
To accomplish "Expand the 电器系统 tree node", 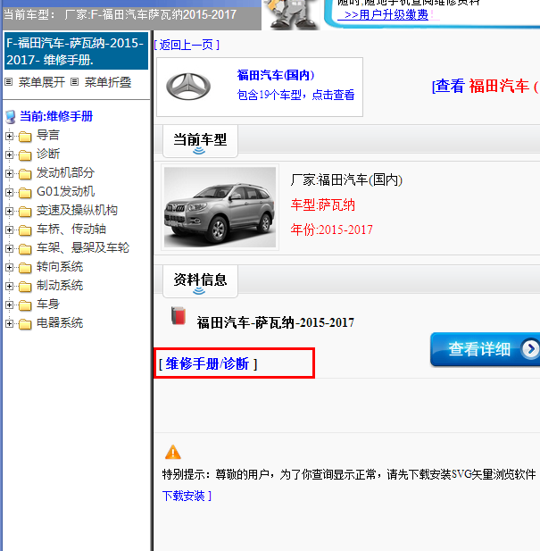I will pos(9,323).
